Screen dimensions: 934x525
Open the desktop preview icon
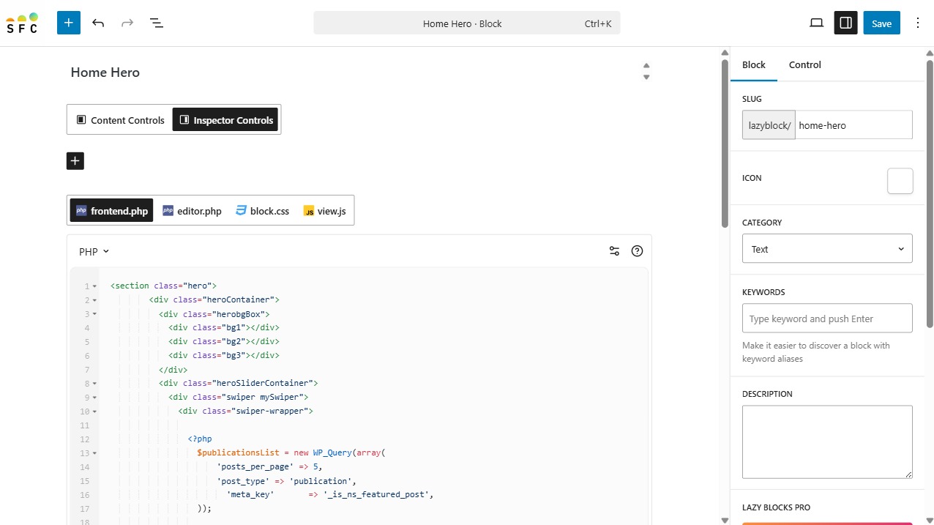click(816, 23)
